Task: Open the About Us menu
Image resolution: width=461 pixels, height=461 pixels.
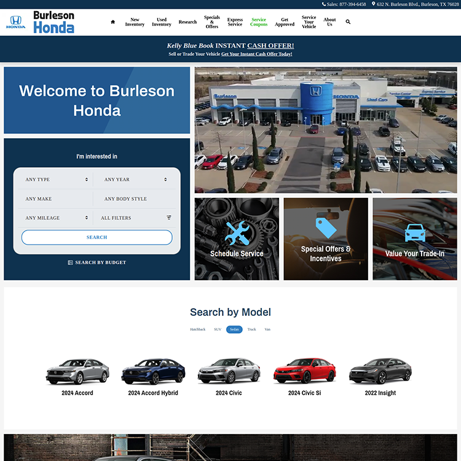Action: tap(329, 22)
